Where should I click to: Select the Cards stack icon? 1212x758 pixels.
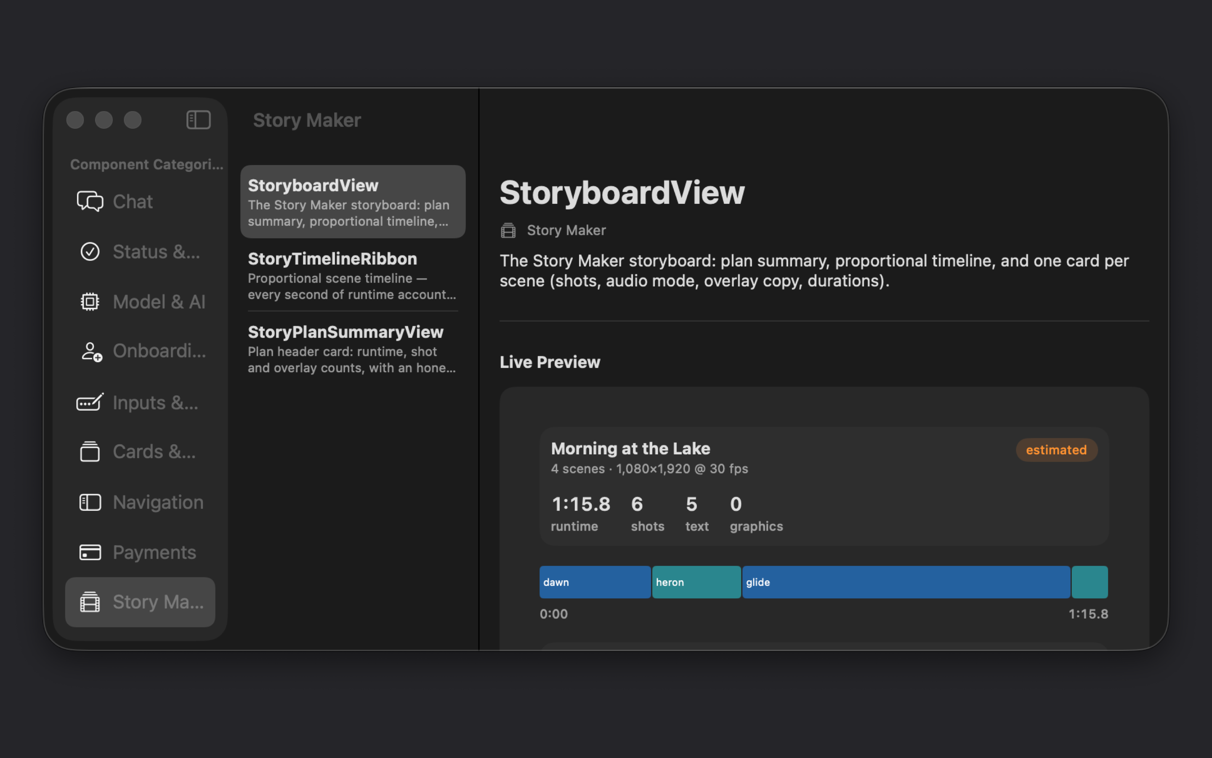[90, 452]
